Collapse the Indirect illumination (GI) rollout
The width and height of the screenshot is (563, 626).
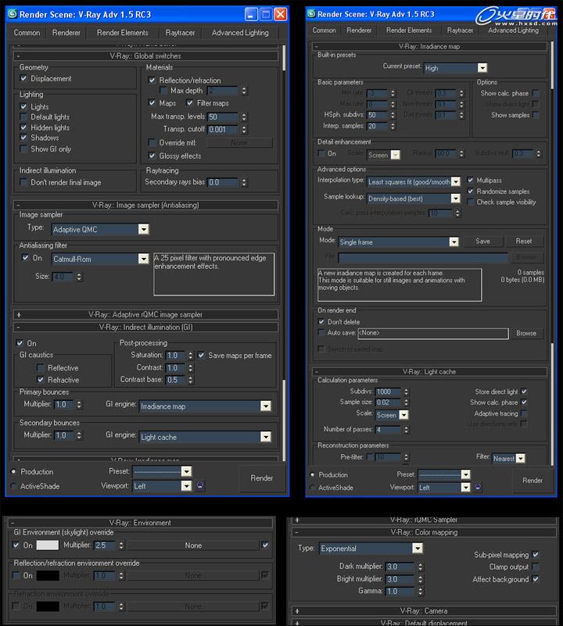[x=146, y=327]
